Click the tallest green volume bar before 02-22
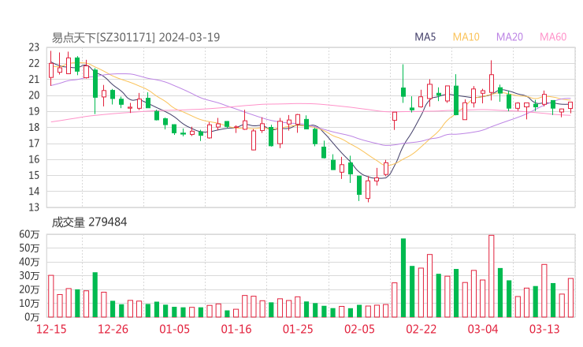 (x=403, y=278)
